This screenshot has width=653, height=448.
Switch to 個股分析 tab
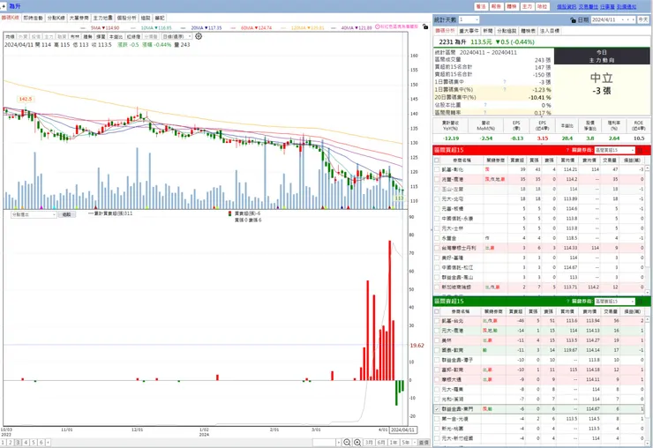point(126,18)
